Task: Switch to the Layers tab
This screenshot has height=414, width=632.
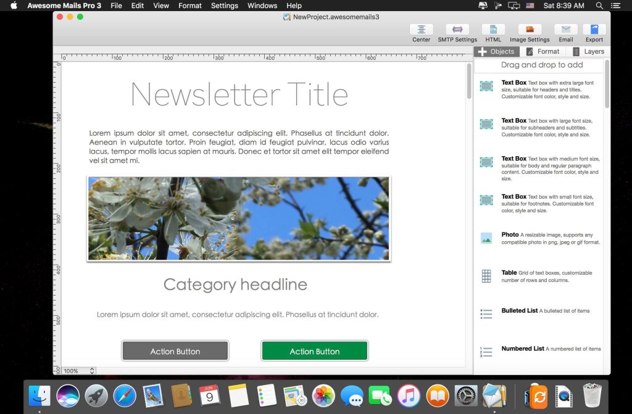Action: [588, 52]
